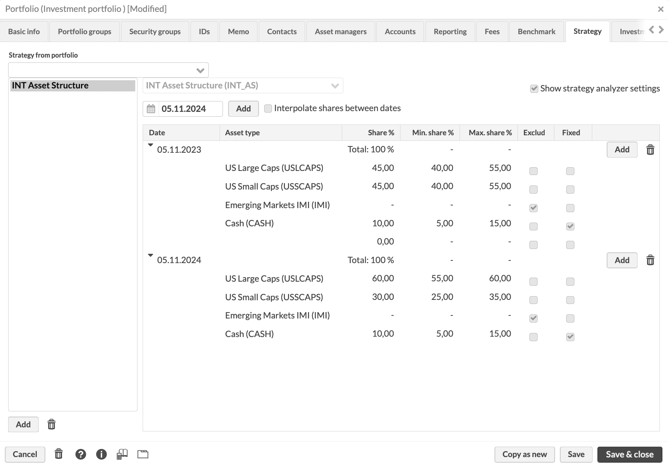Click the Date column header

181,133
